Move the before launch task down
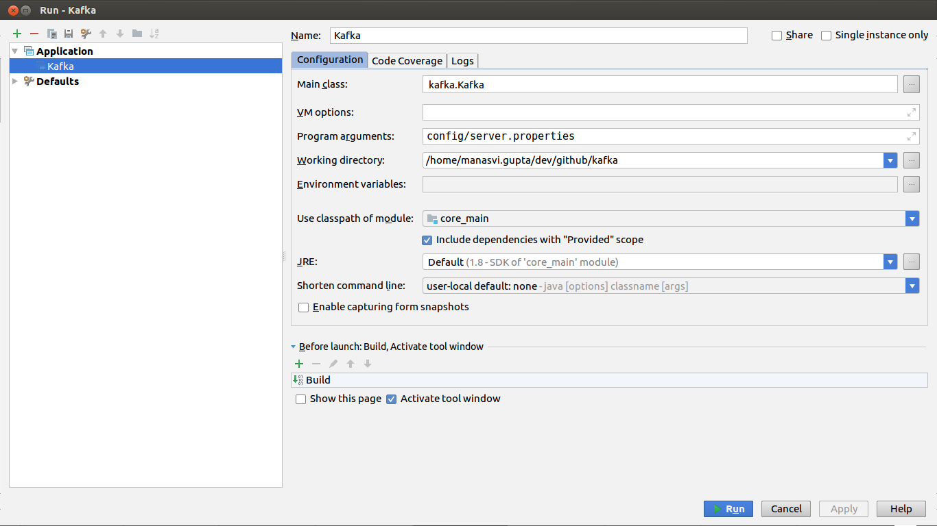Image resolution: width=937 pixels, height=526 pixels. point(368,364)
